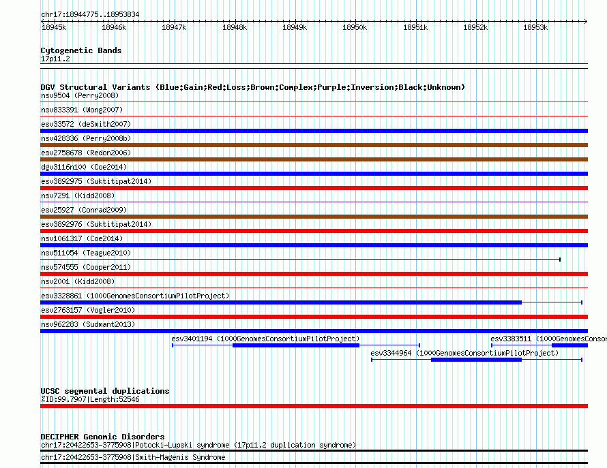Screen dimensions: 607x468
Task: Open the DGV Structural Variants track title
Action: pos(252,87)
